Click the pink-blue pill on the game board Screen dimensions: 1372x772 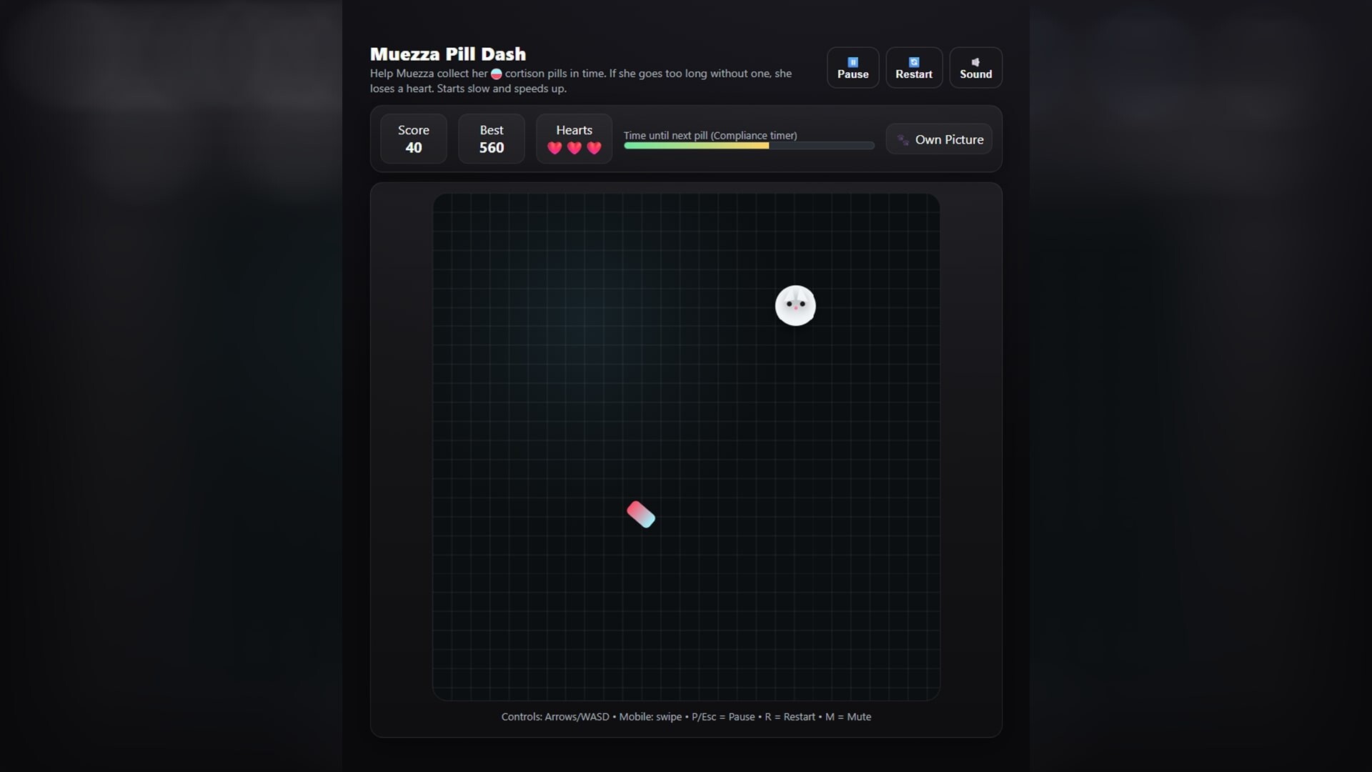click(x=641, y=514)
